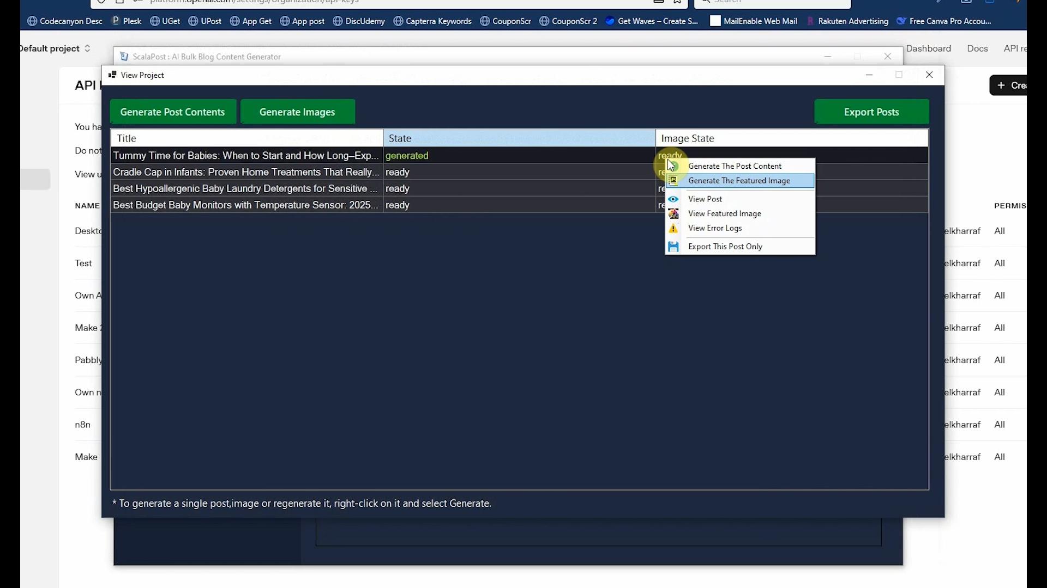
Task: Select View Error Logs in the context menu
Action: 716,228
